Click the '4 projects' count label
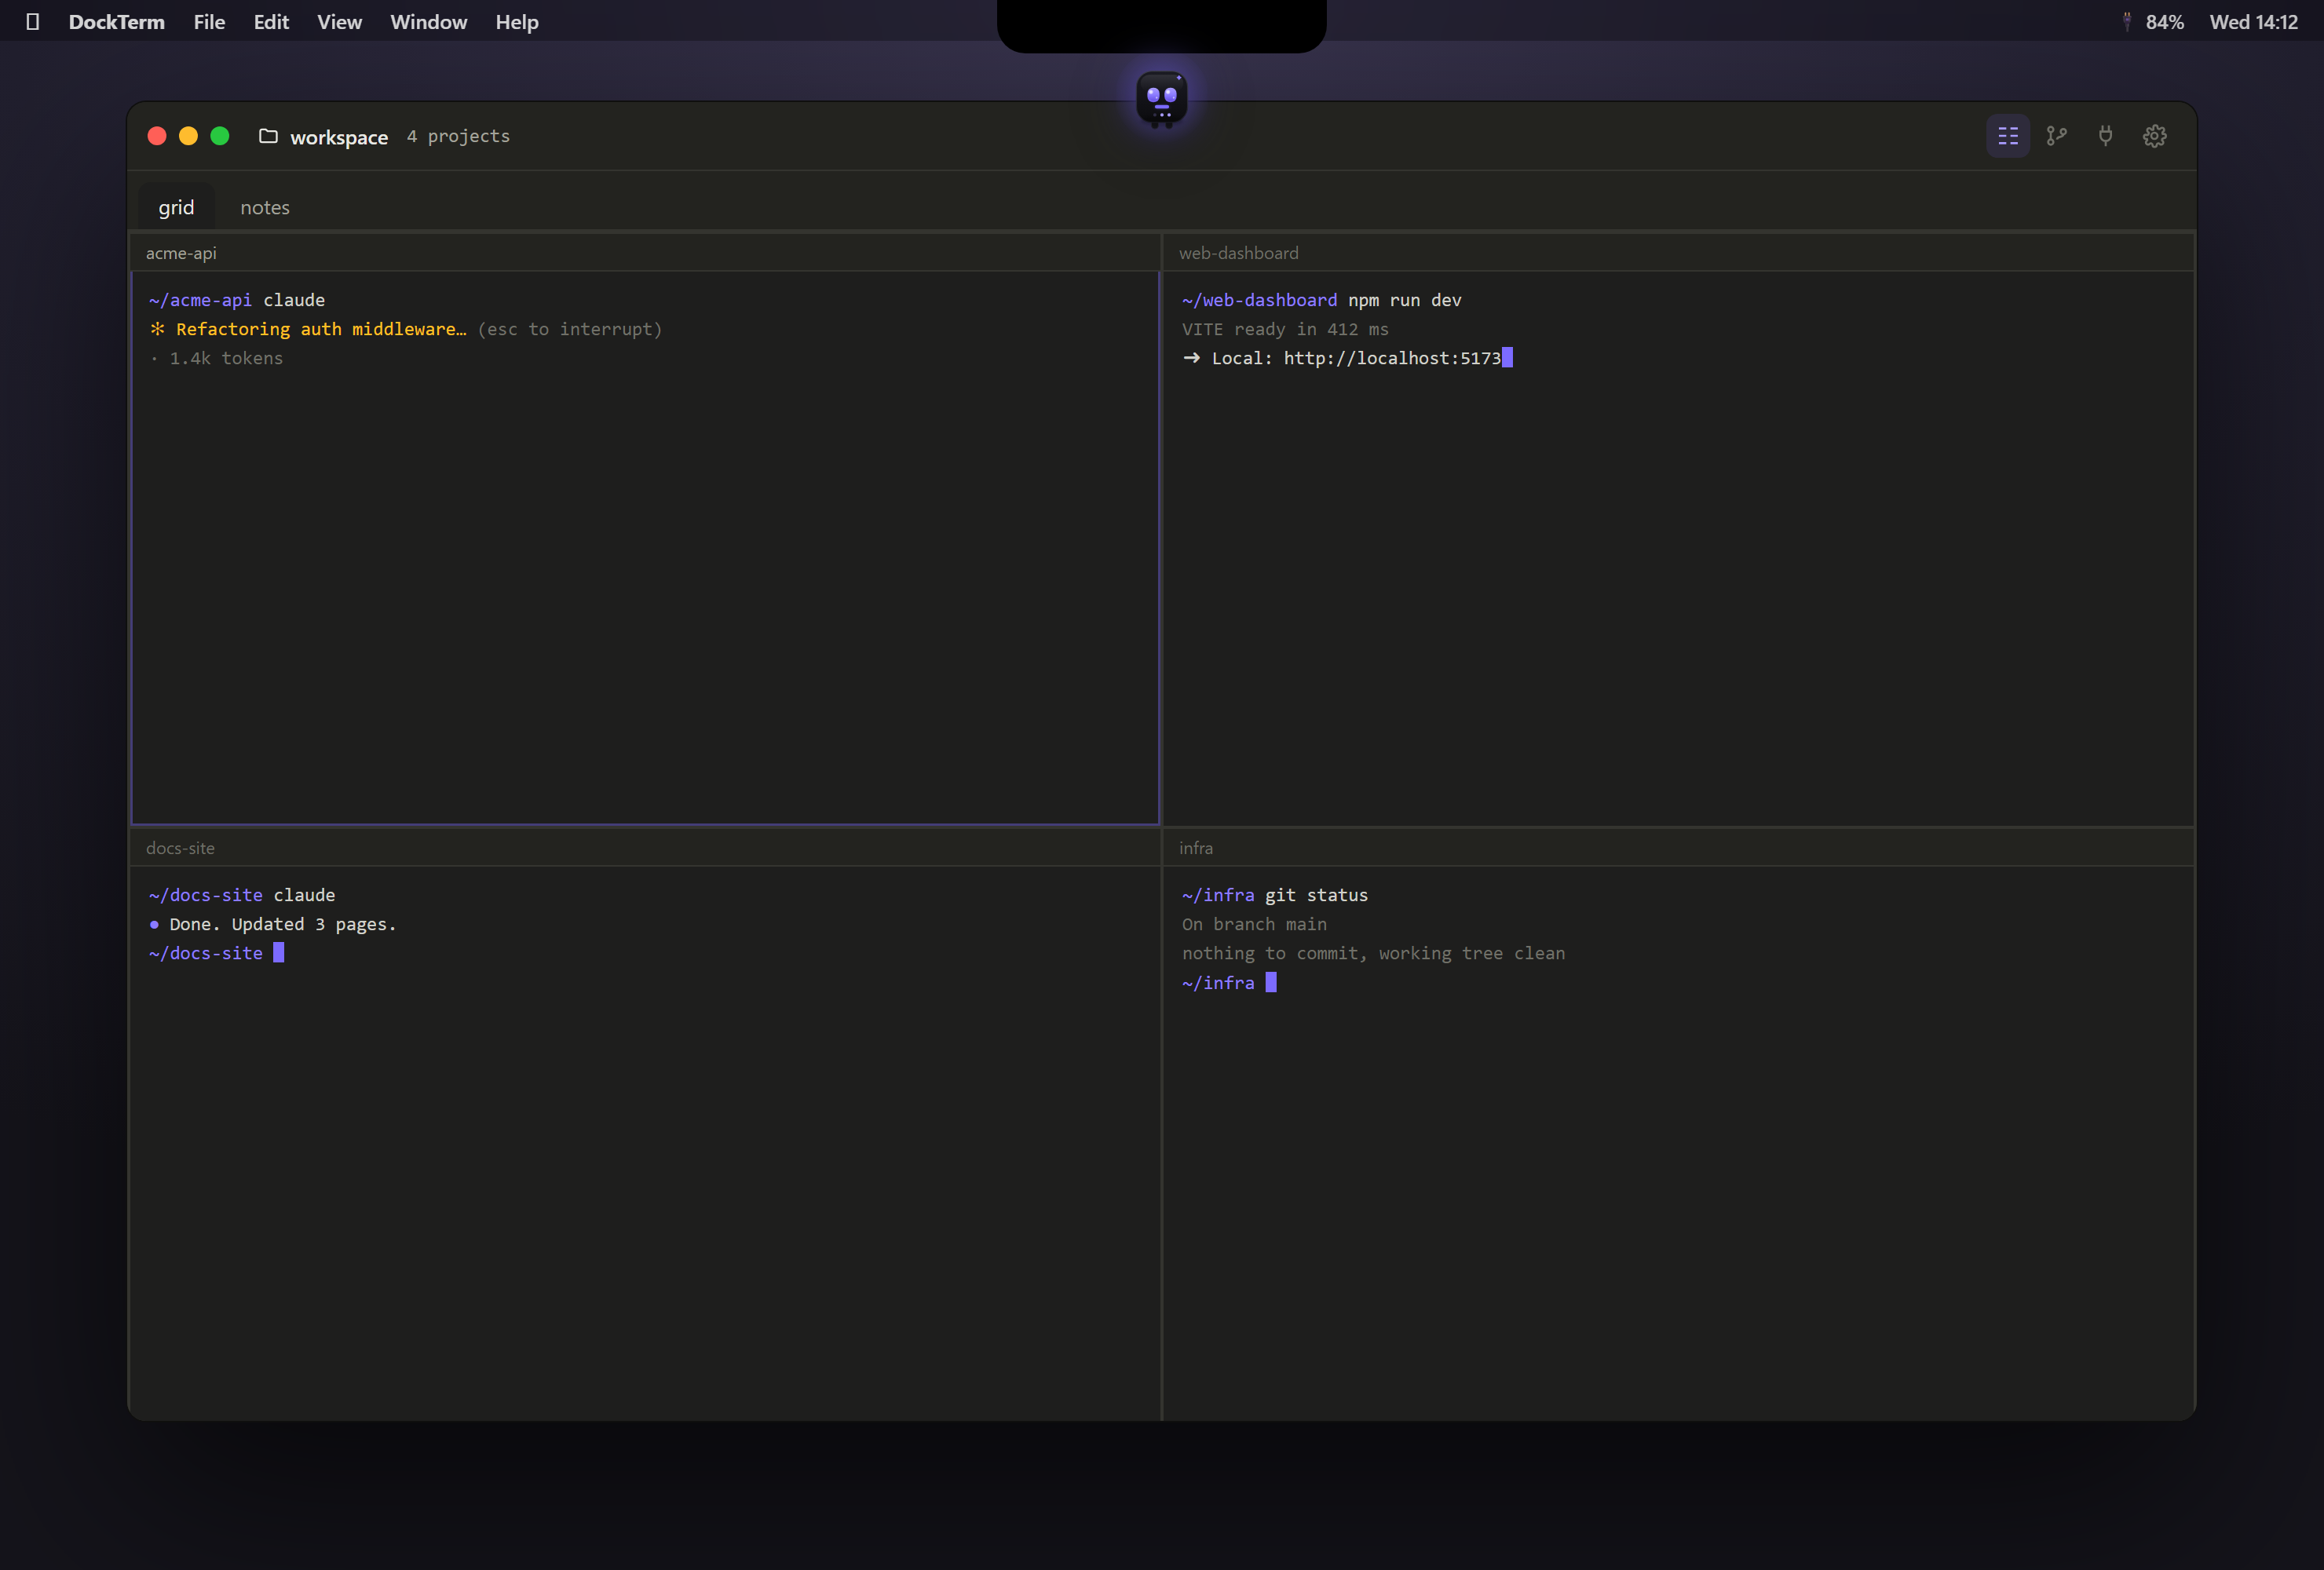 coord(458,136)
